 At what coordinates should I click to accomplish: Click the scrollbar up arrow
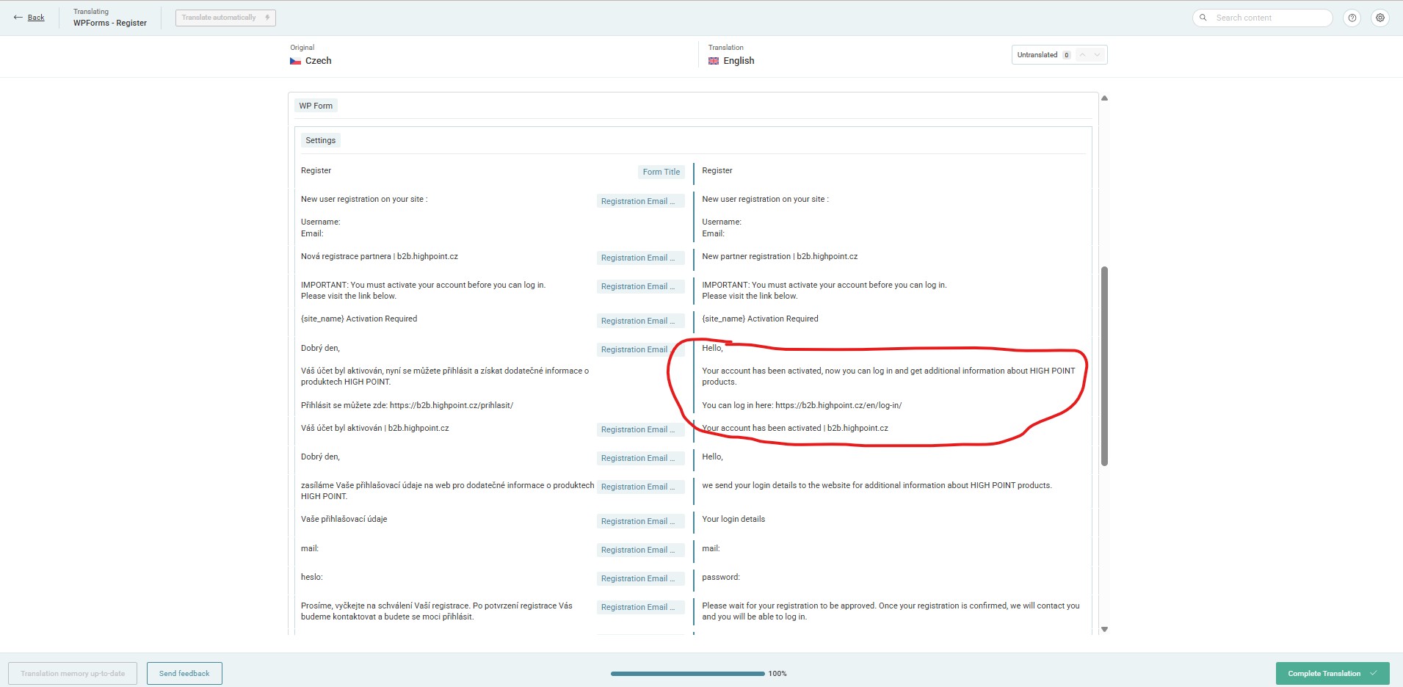click(1104, 98)
